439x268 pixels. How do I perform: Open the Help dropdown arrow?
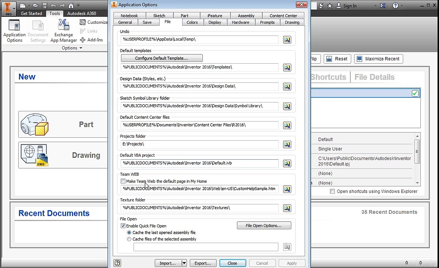(402, 6)
